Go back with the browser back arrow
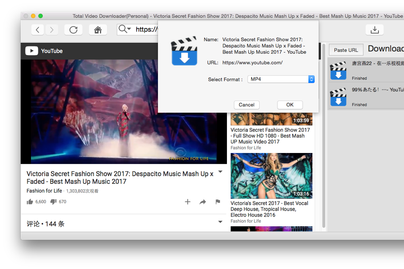The image size is (404, 269). click(x=38, y=30)
